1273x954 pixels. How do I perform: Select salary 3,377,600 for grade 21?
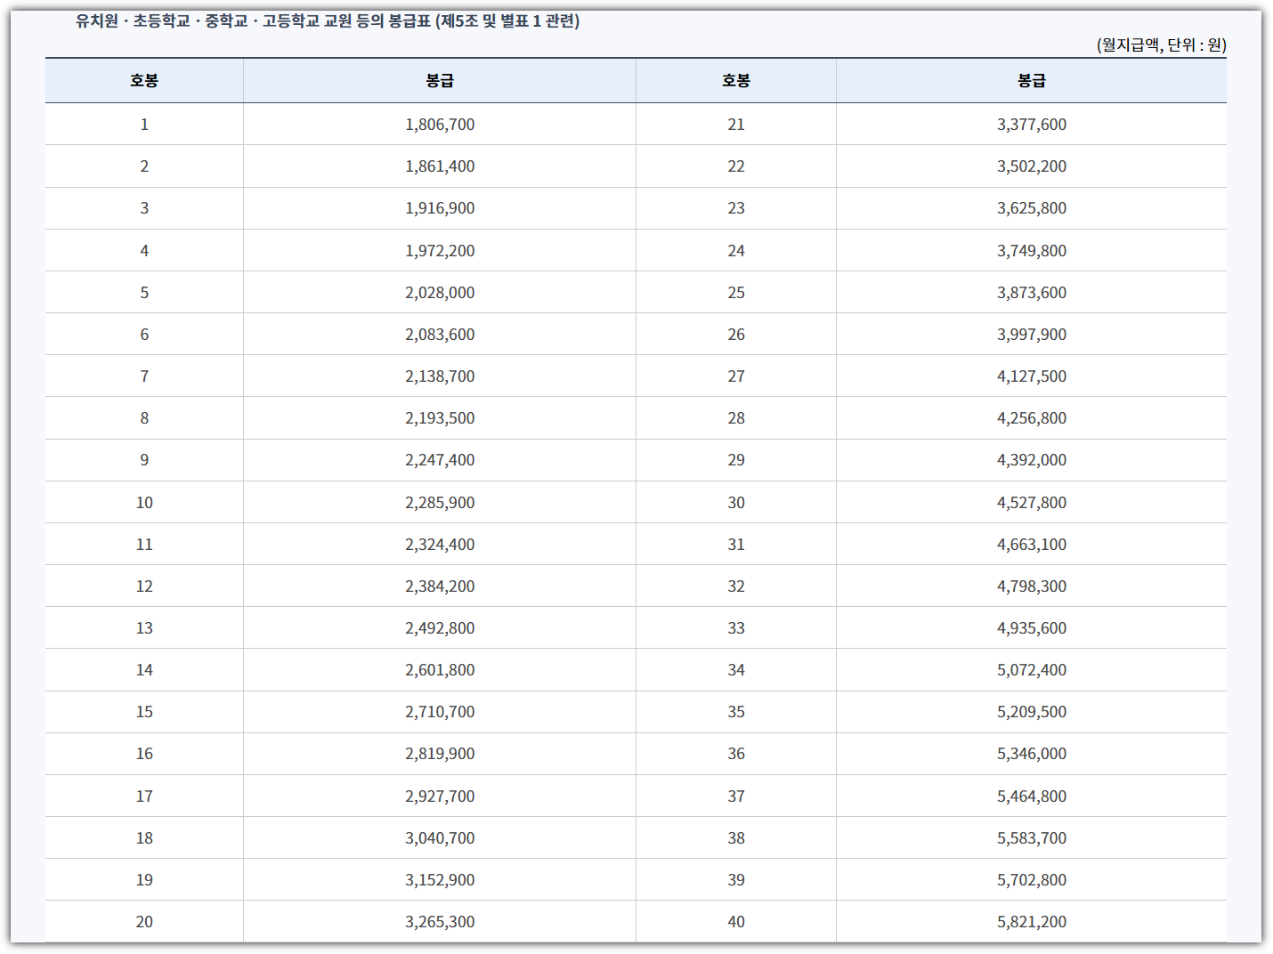coord(1032,125)
